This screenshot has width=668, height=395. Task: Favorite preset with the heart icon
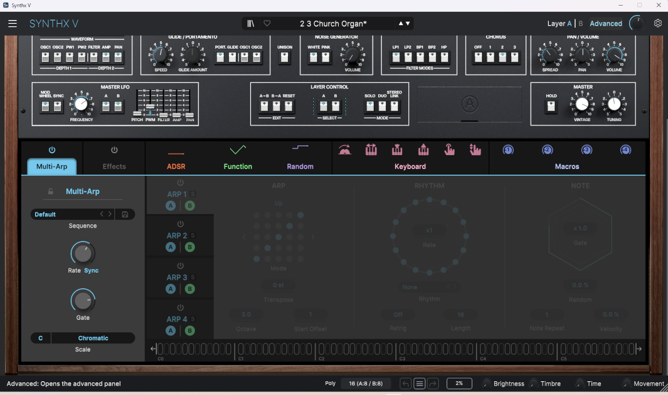(x=267, y=23)
